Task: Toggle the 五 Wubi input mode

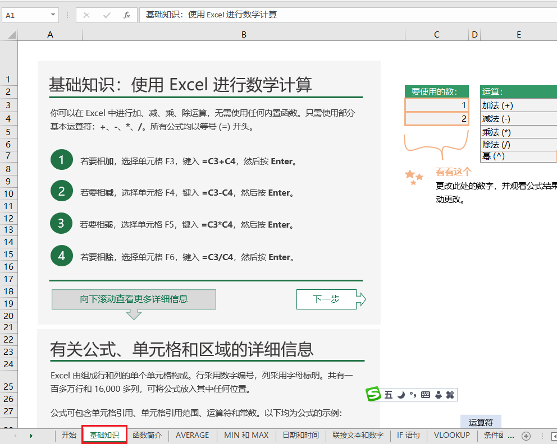Action: point(389,395)
